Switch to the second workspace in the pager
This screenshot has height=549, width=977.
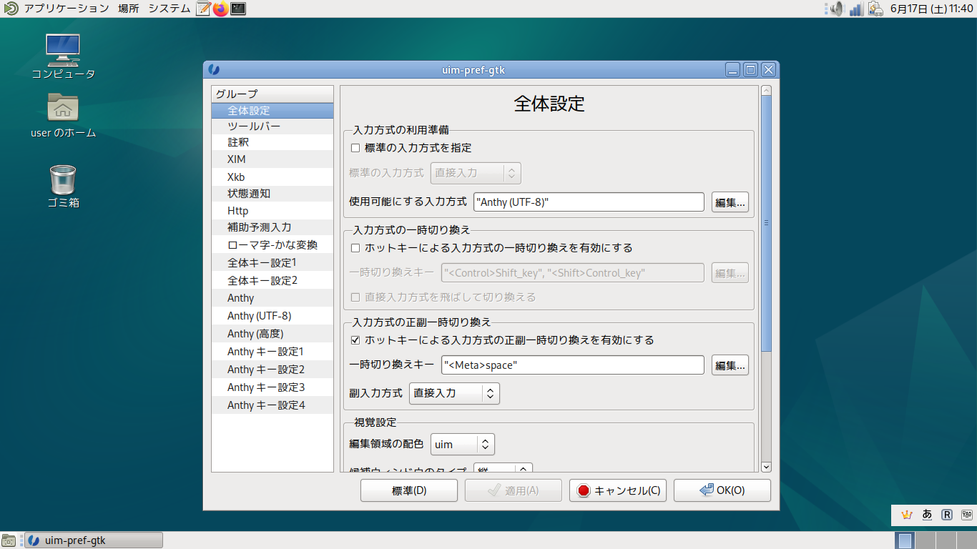(926, 540)
